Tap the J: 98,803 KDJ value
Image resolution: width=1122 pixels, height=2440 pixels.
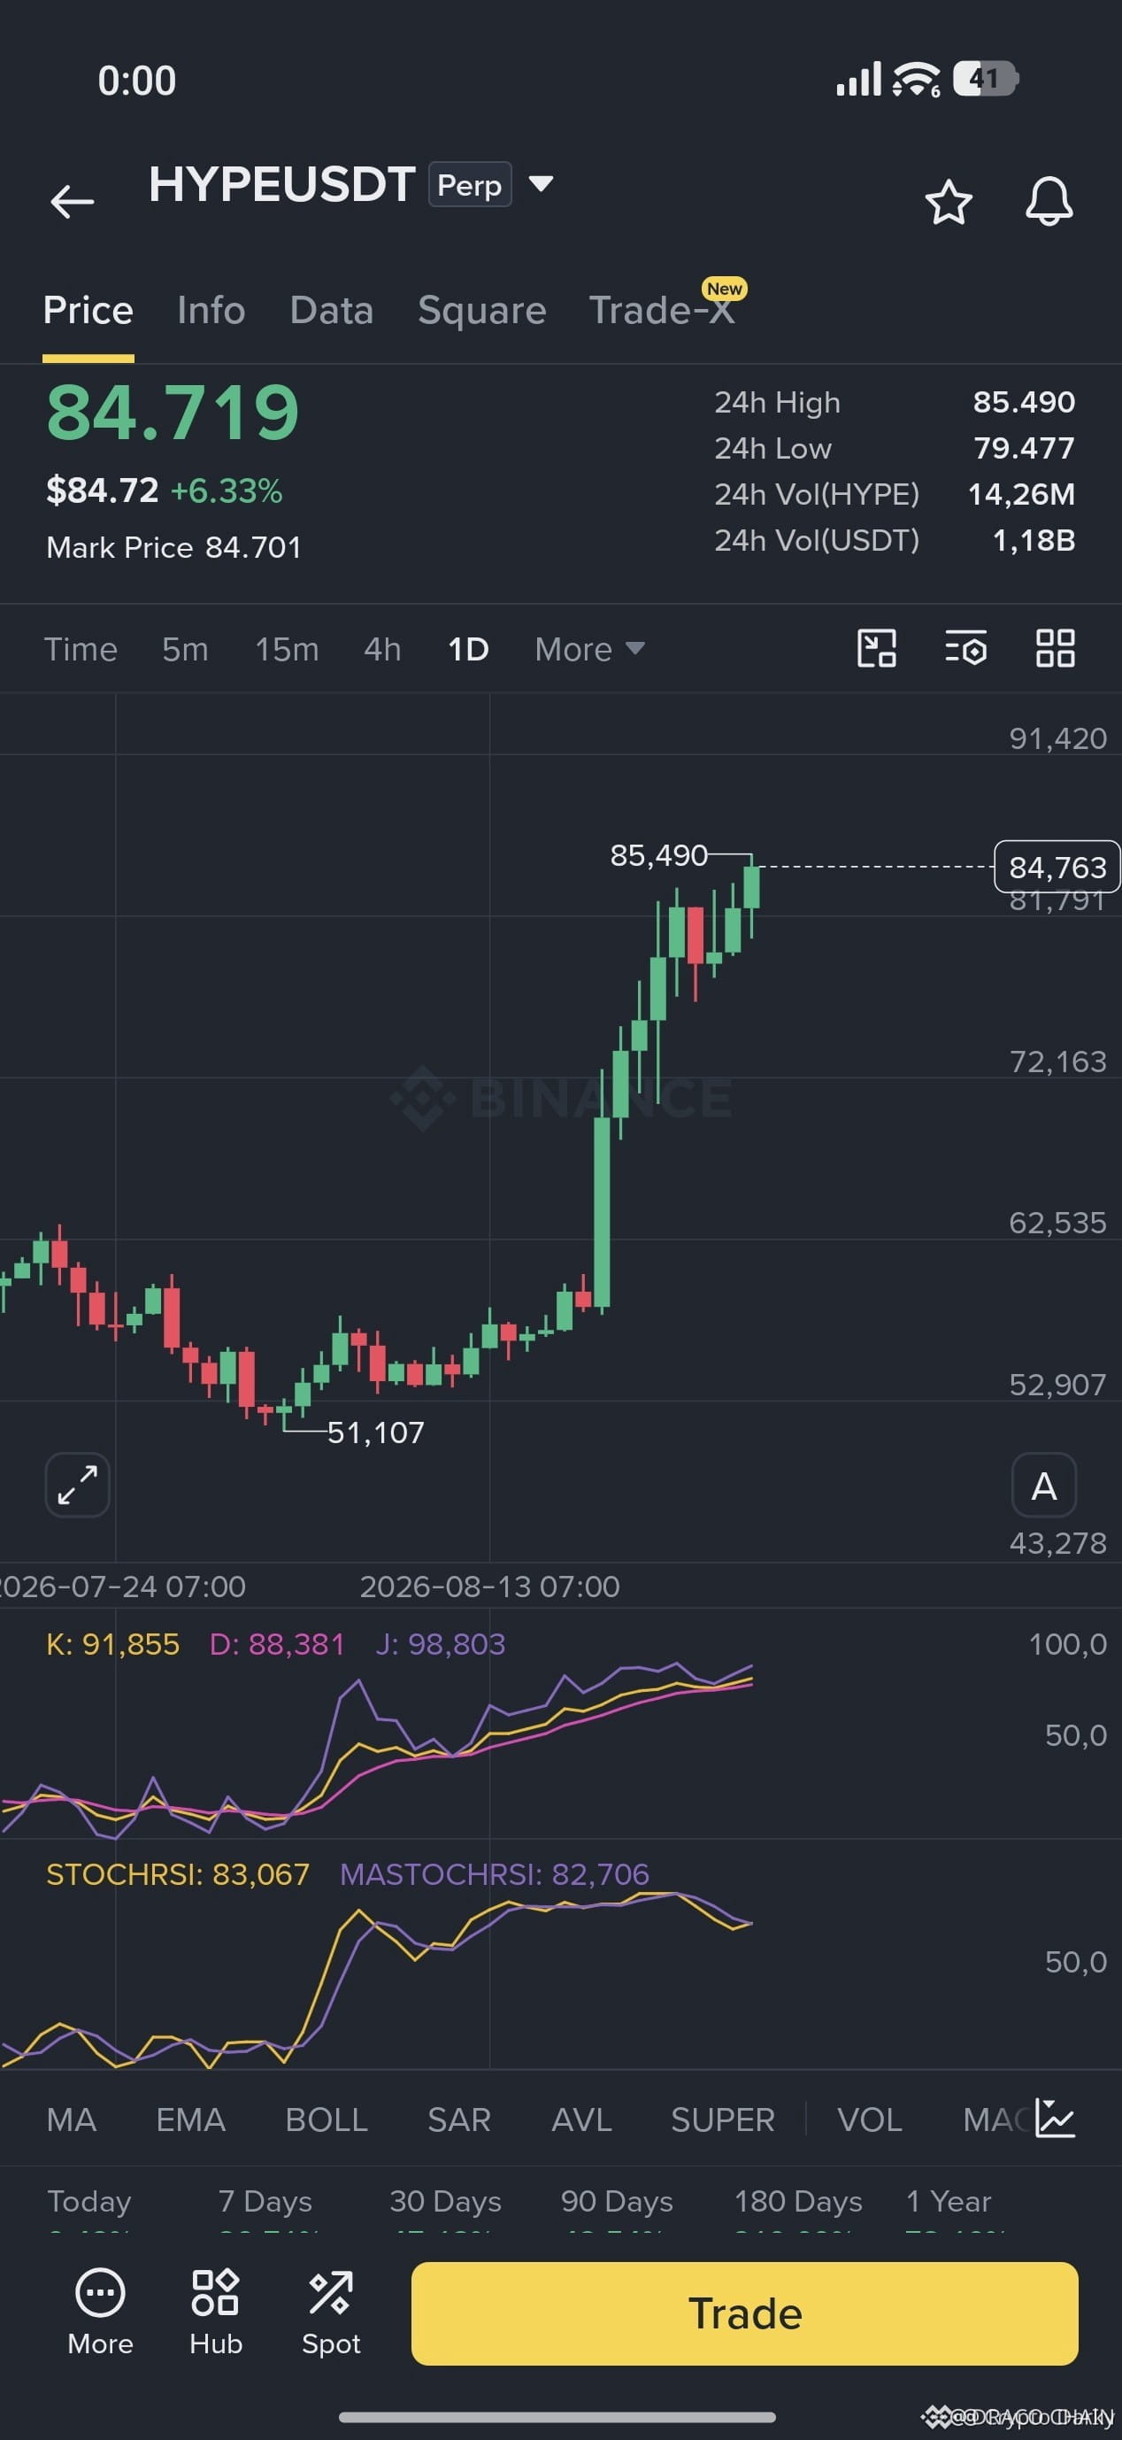441,1644
